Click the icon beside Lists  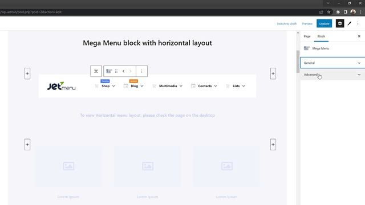click(x=228, y=86)
